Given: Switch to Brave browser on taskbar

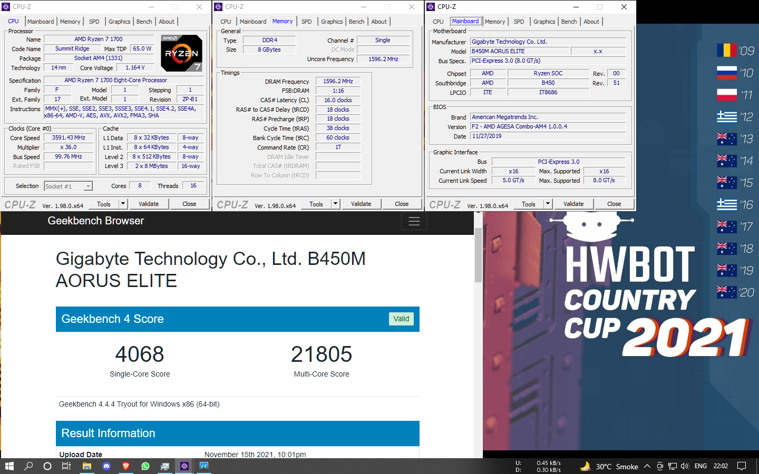Looking at the screenshot, I should coord(126,466).
